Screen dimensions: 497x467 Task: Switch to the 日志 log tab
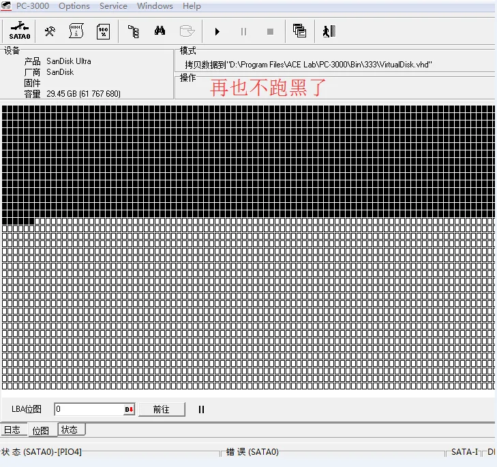pyautogui.click(x=12, y=430)
